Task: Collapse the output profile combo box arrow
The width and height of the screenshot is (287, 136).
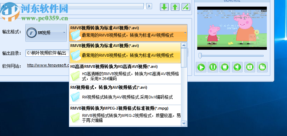Action: click(185, 33)
